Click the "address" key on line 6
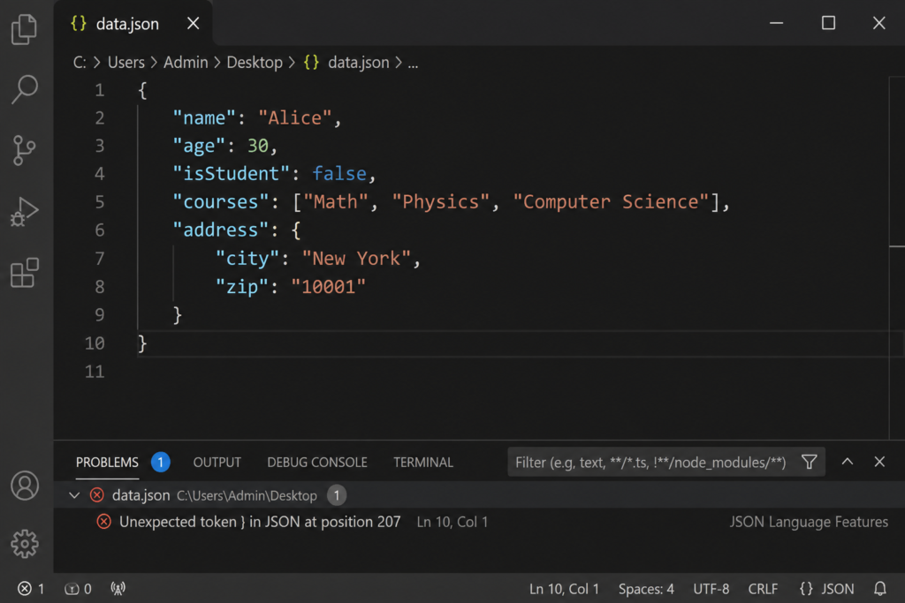Image resolution: width=905 pixels, height=603 pixels. (221, 230)
